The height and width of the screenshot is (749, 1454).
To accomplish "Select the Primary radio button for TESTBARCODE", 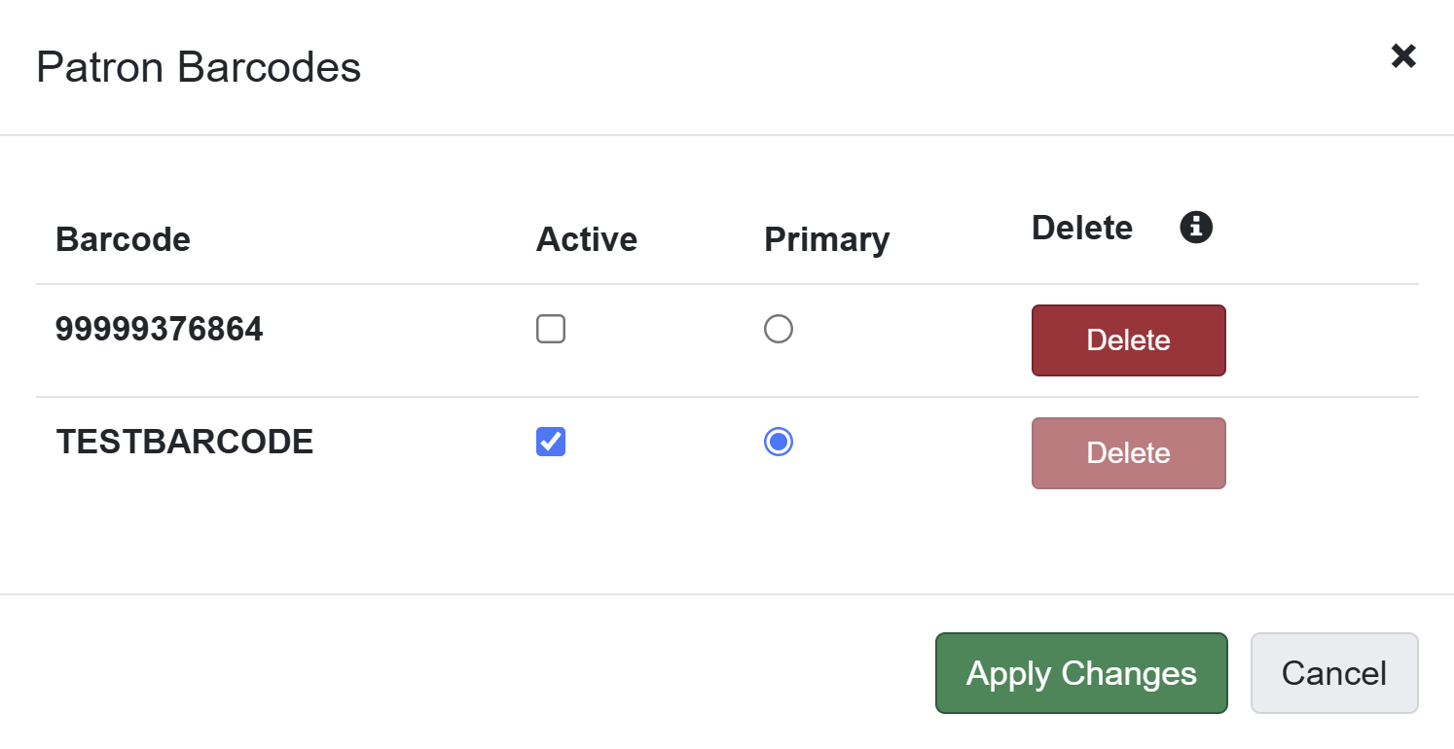I will click(779, 442).
